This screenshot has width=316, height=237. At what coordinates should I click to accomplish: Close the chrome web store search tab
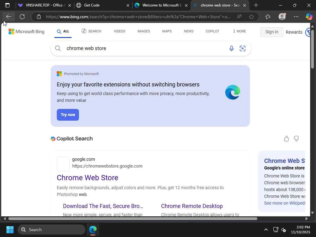pyautogui.click(x=244, y=6)
